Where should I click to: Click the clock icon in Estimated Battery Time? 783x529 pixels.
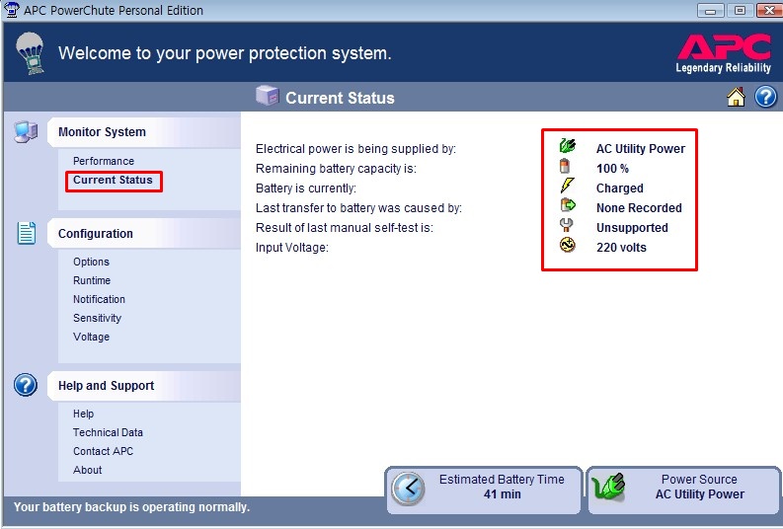pyautogui.click(x=408, y=489)
